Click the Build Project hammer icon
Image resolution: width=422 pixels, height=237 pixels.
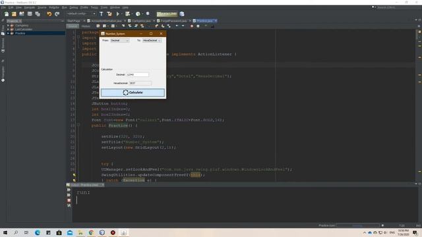click(102, 14)
